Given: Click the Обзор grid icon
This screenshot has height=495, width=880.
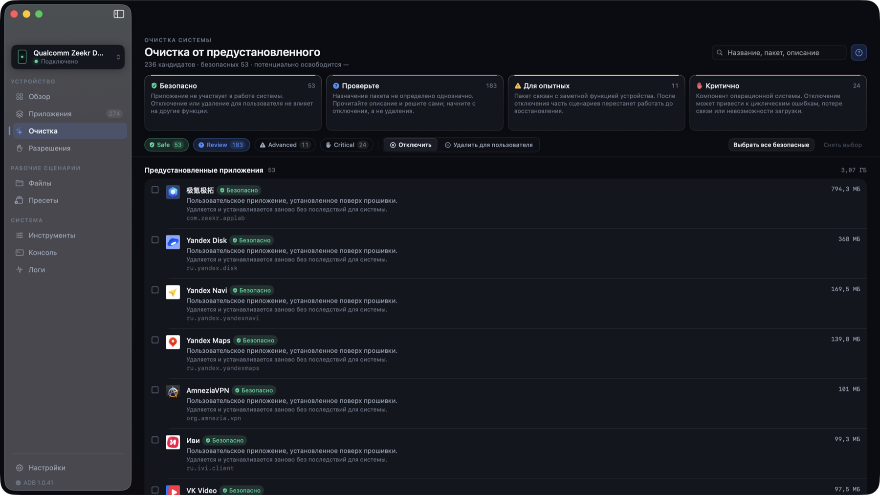Looking at the screenshot, I should pyautogui.click(x=20, y=97).
